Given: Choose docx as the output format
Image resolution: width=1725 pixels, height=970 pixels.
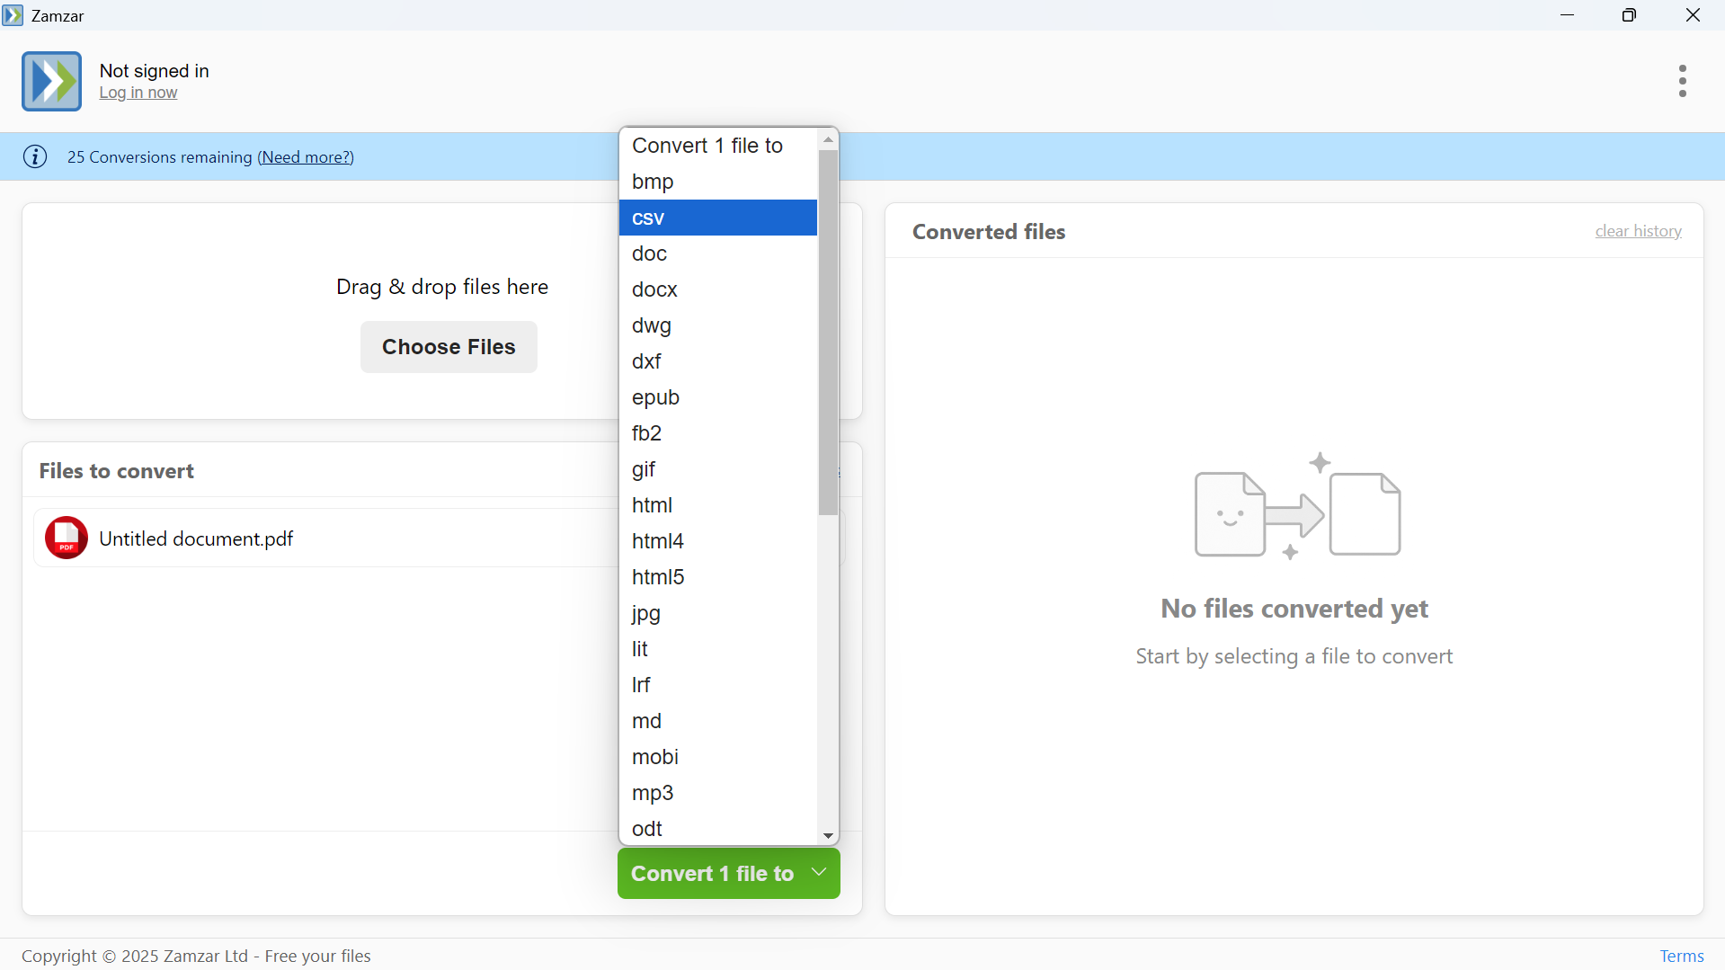Looking at the screenshot, I should (x=718, y=289).
